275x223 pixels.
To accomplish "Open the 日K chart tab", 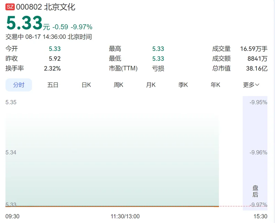I will pyautogui.click(x=86, y=85).
